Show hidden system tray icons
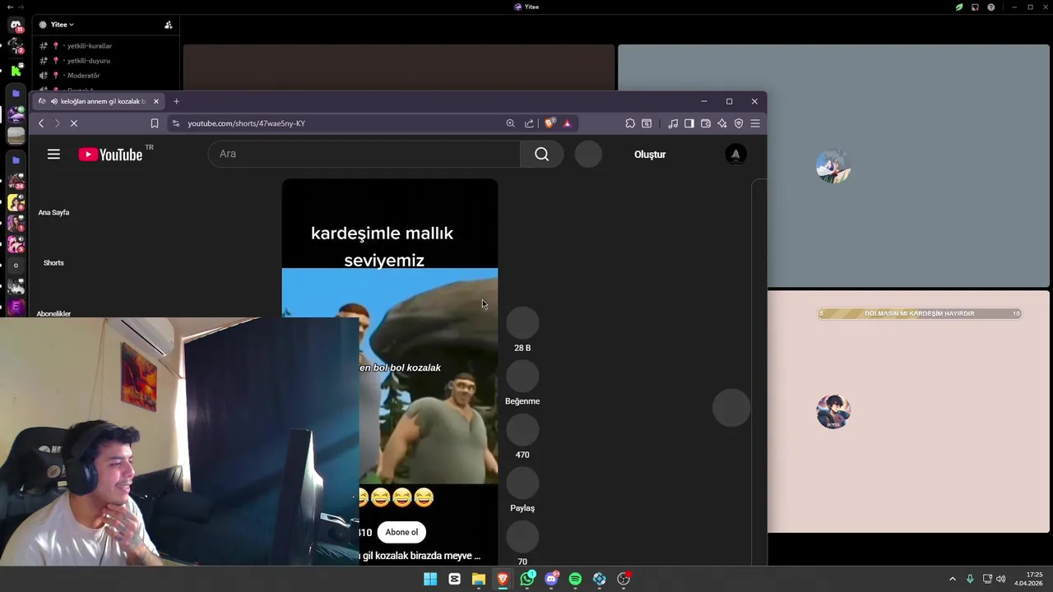This screenshot has height=592, width=1053. point(953,579)
